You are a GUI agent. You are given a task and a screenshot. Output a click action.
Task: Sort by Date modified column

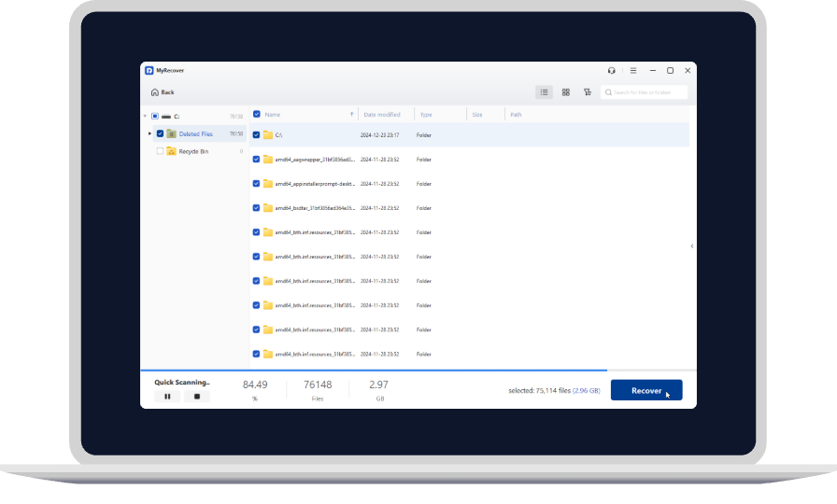pos(381,115)
